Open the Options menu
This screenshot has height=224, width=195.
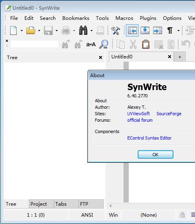coord(172,18)
